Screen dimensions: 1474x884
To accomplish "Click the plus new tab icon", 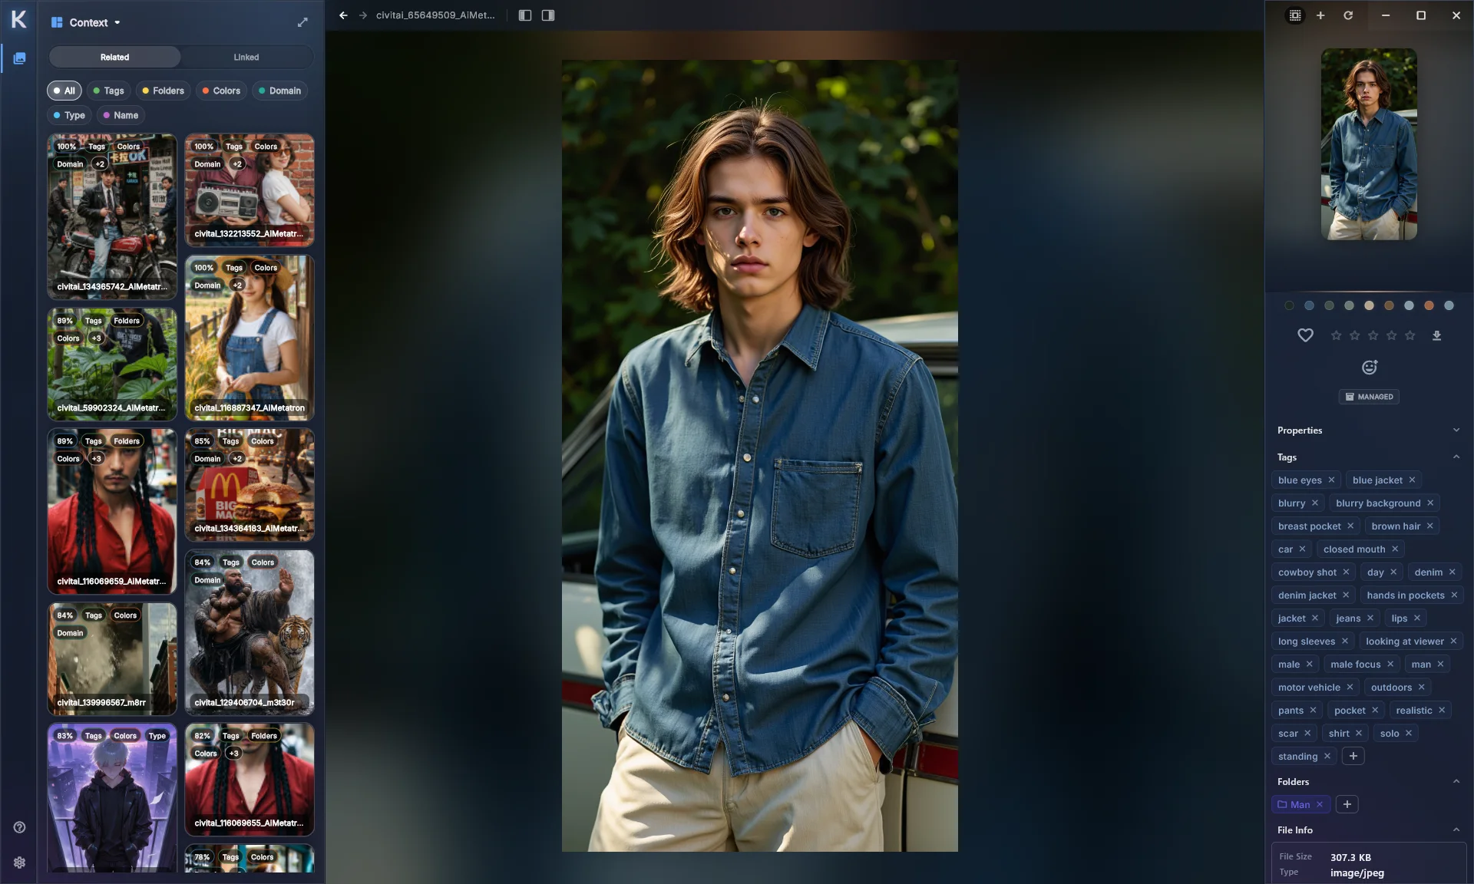I will click(x=1320, y=15).
